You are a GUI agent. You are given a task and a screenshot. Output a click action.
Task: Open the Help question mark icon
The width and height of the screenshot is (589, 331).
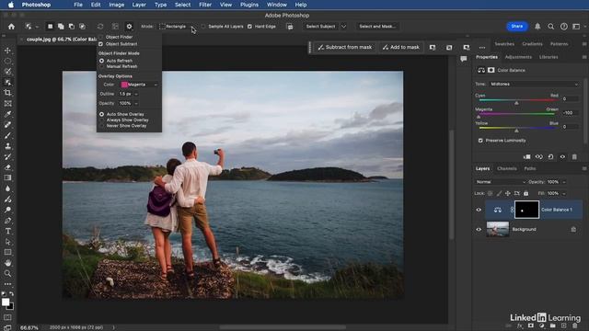[x=564, y=27]
